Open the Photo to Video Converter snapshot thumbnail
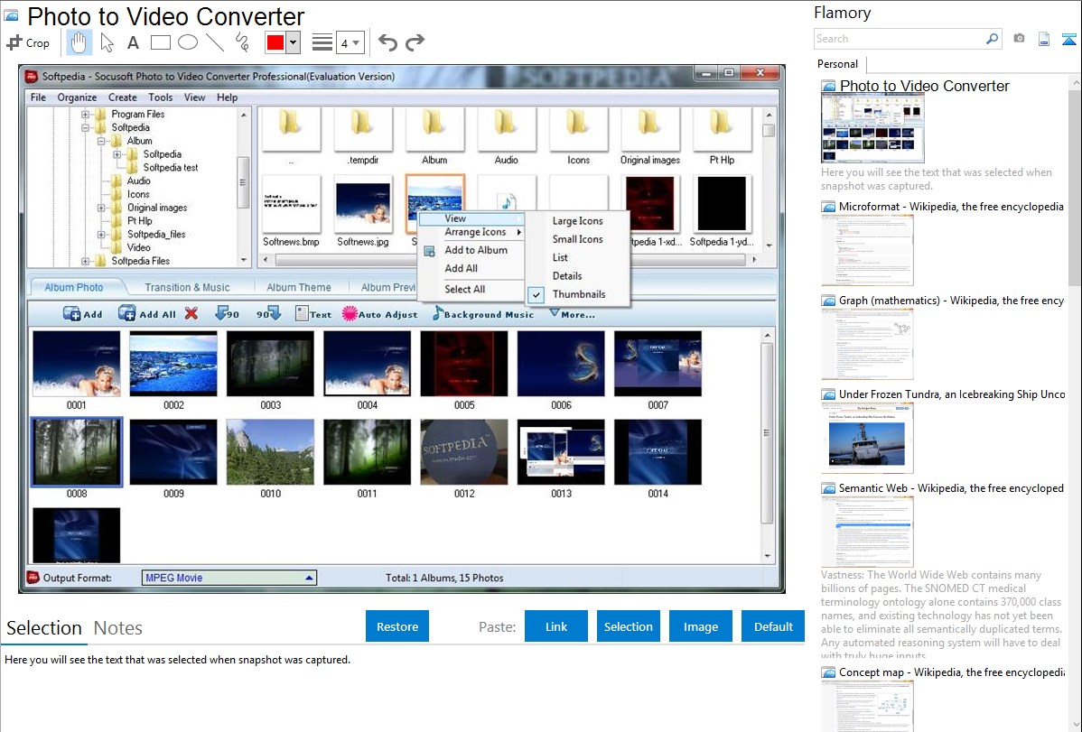1082x732 pixels. pyautogui.click(x=872, y=128)
